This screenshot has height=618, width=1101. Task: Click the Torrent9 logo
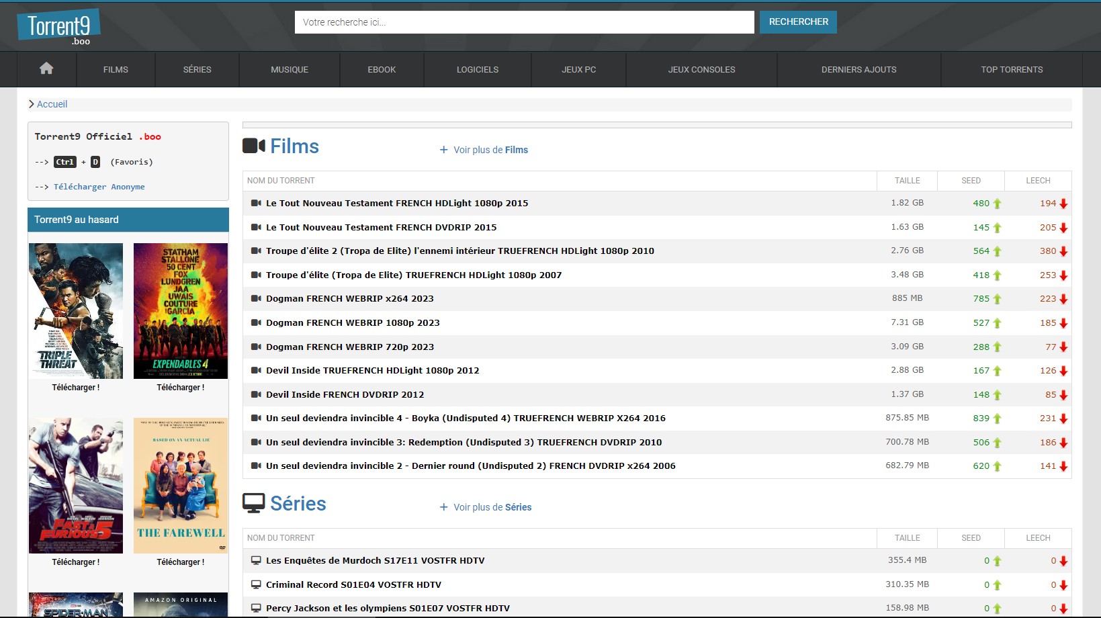[x=59, y=28]
